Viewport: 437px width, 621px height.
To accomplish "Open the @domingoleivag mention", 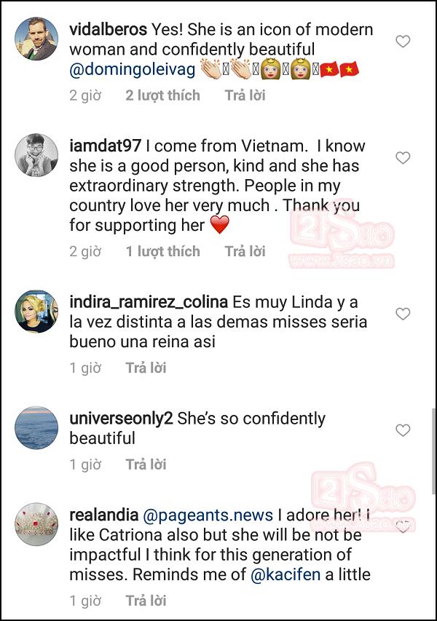I will [x=133, y=70].
